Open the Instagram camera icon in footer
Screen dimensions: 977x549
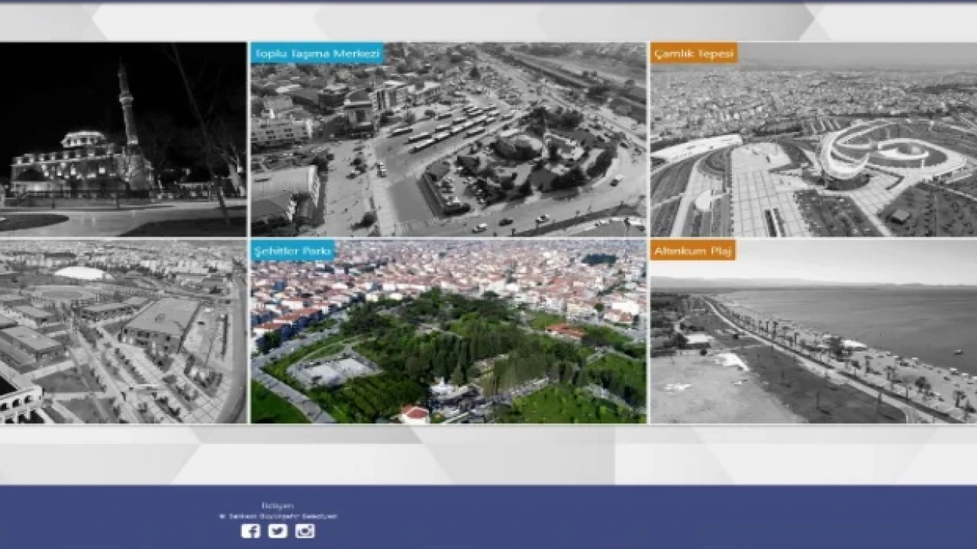[x=305, y=531]
